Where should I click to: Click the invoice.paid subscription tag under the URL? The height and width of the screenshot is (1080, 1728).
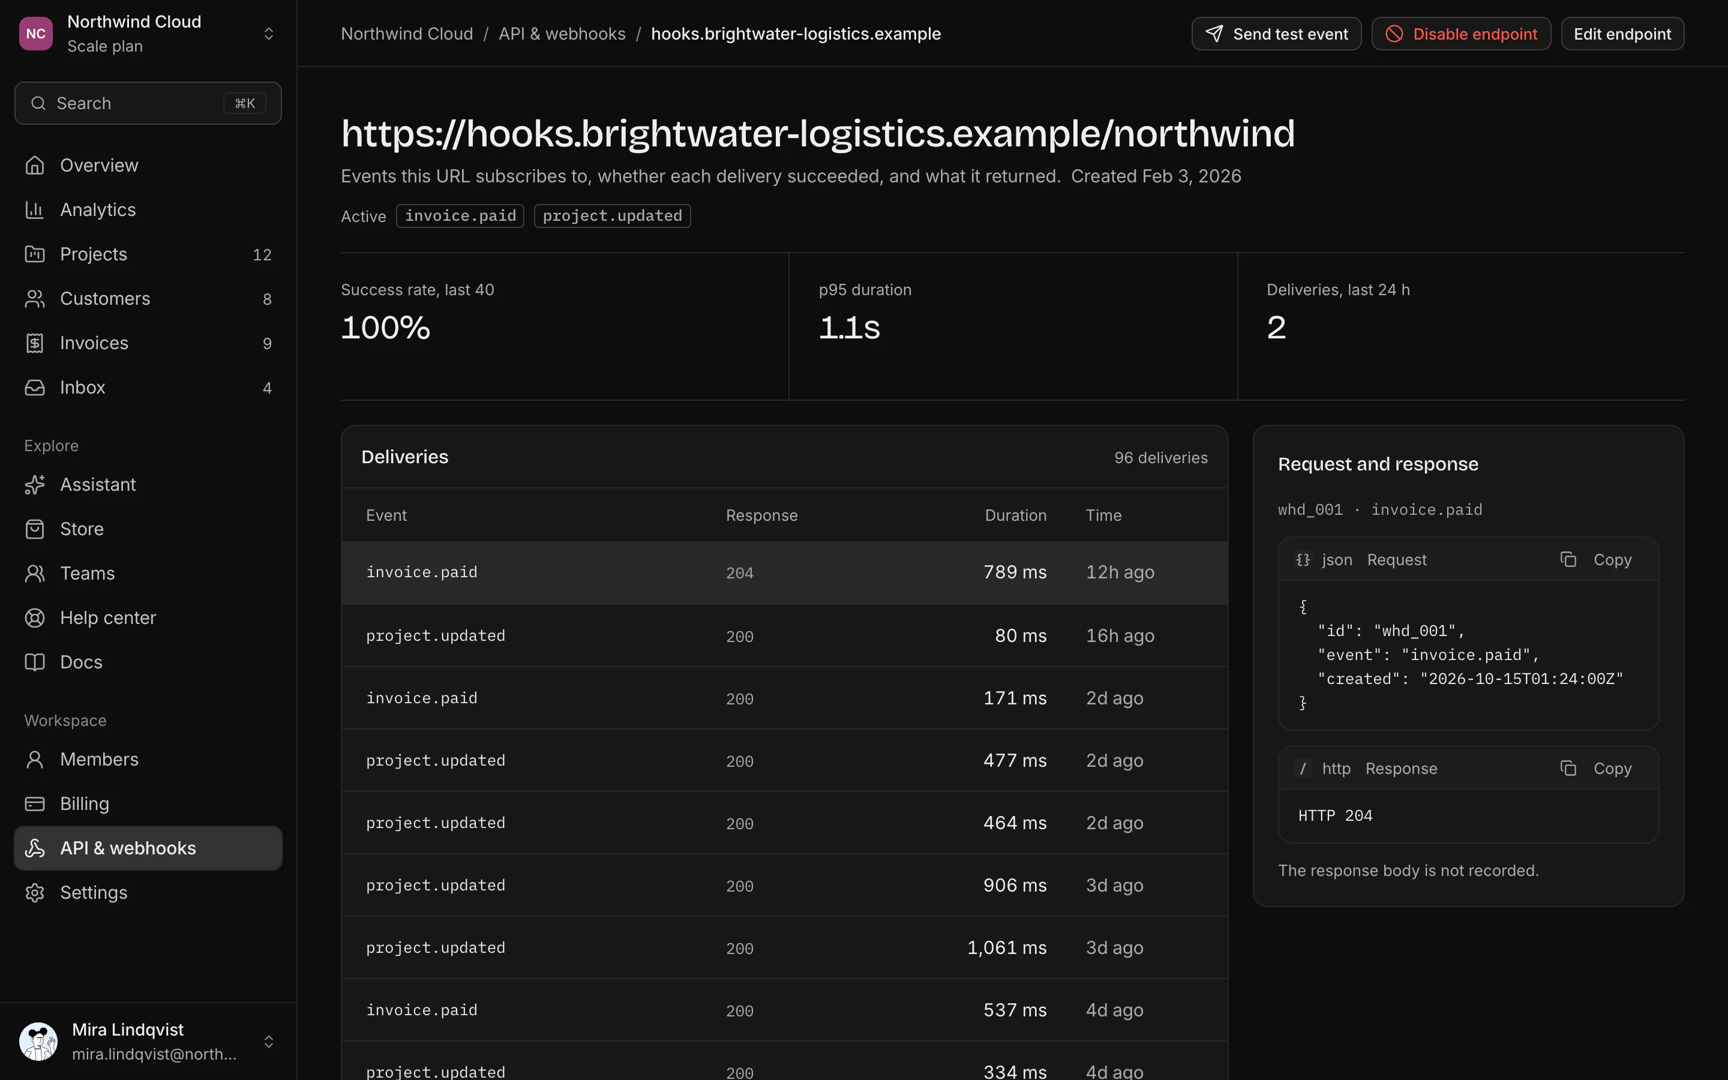click(x=460, y=216)
